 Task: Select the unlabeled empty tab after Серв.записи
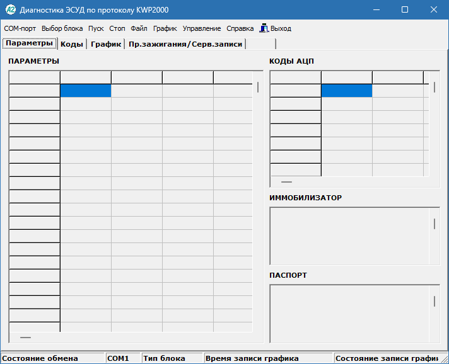261,44
